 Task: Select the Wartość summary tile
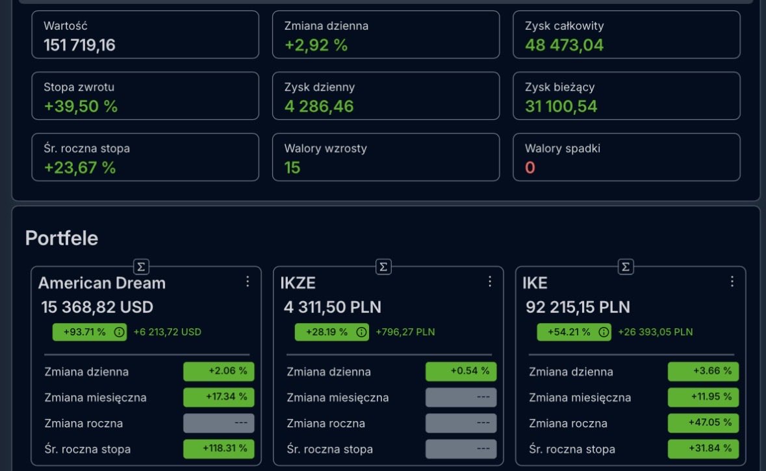[x=146, y=35]
